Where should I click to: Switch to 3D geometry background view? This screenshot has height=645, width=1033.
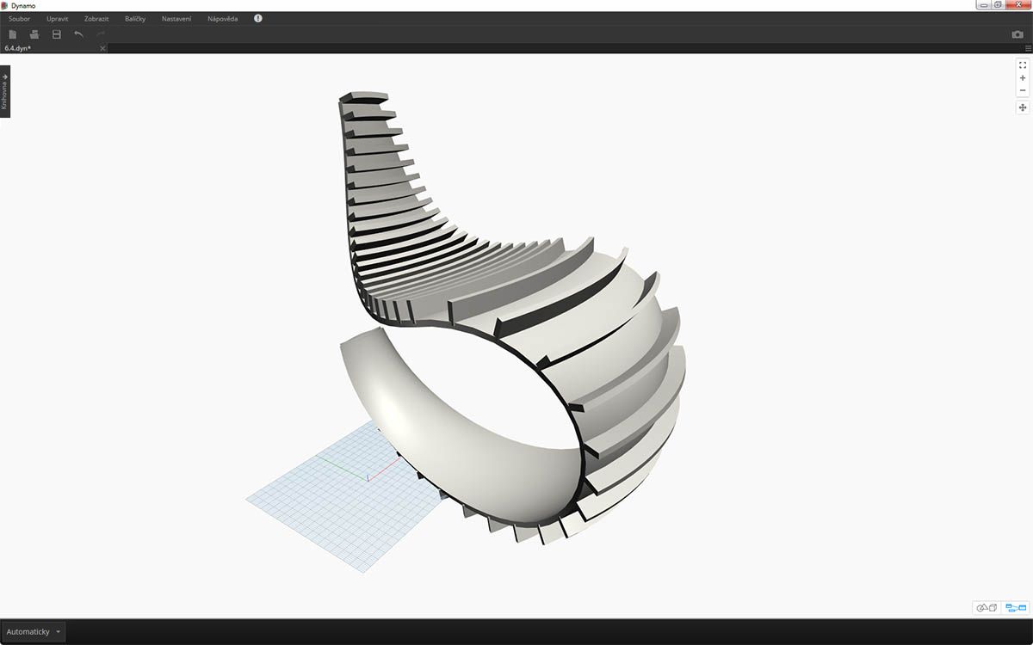coord(987,608)
